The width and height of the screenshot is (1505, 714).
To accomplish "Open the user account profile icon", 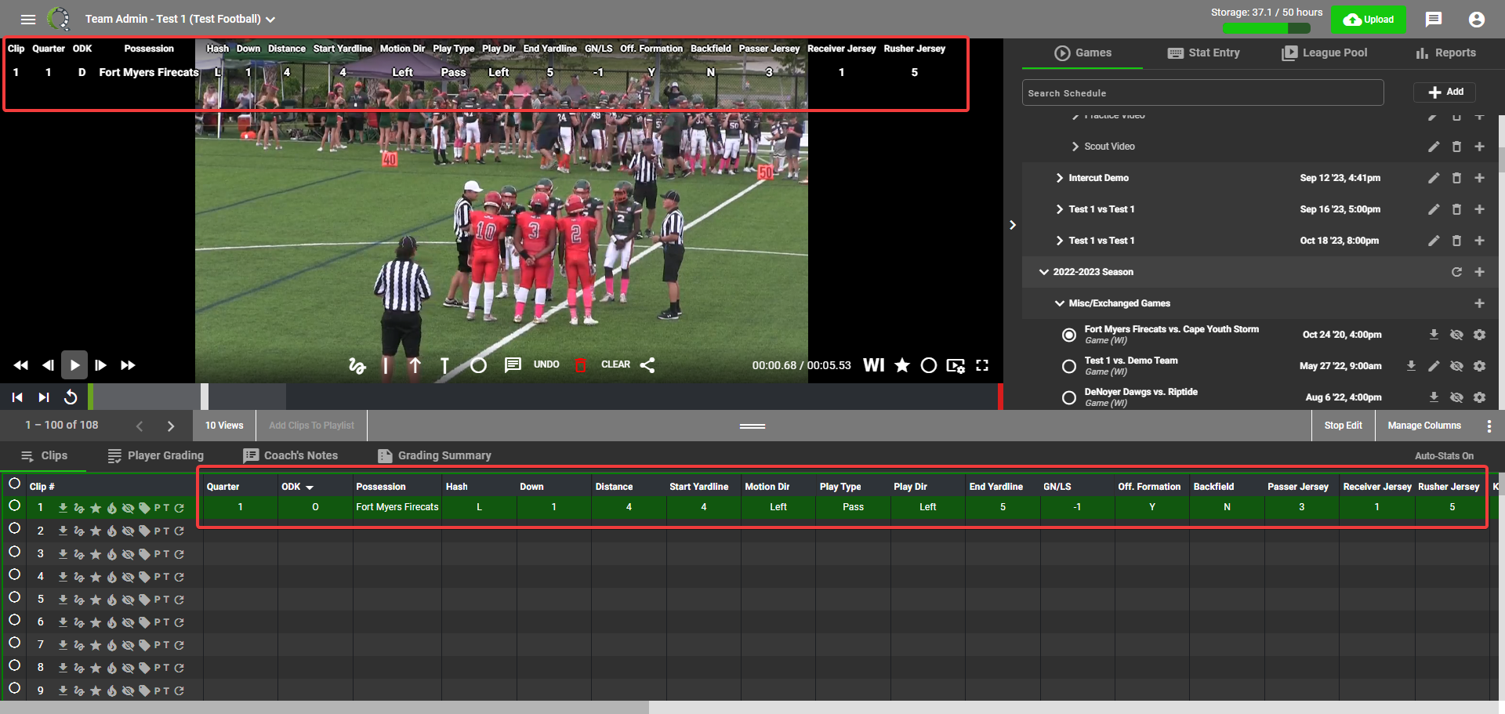I will (x=1477, y=20).
